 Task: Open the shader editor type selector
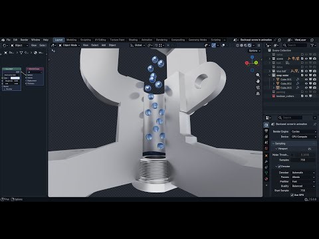click(x=5, y=45)
